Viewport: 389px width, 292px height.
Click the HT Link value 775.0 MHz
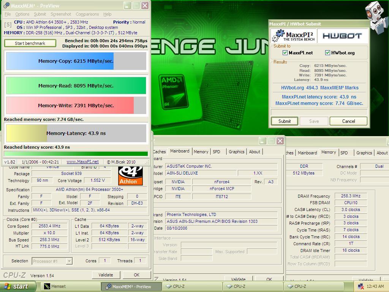[x=49, y=246]
